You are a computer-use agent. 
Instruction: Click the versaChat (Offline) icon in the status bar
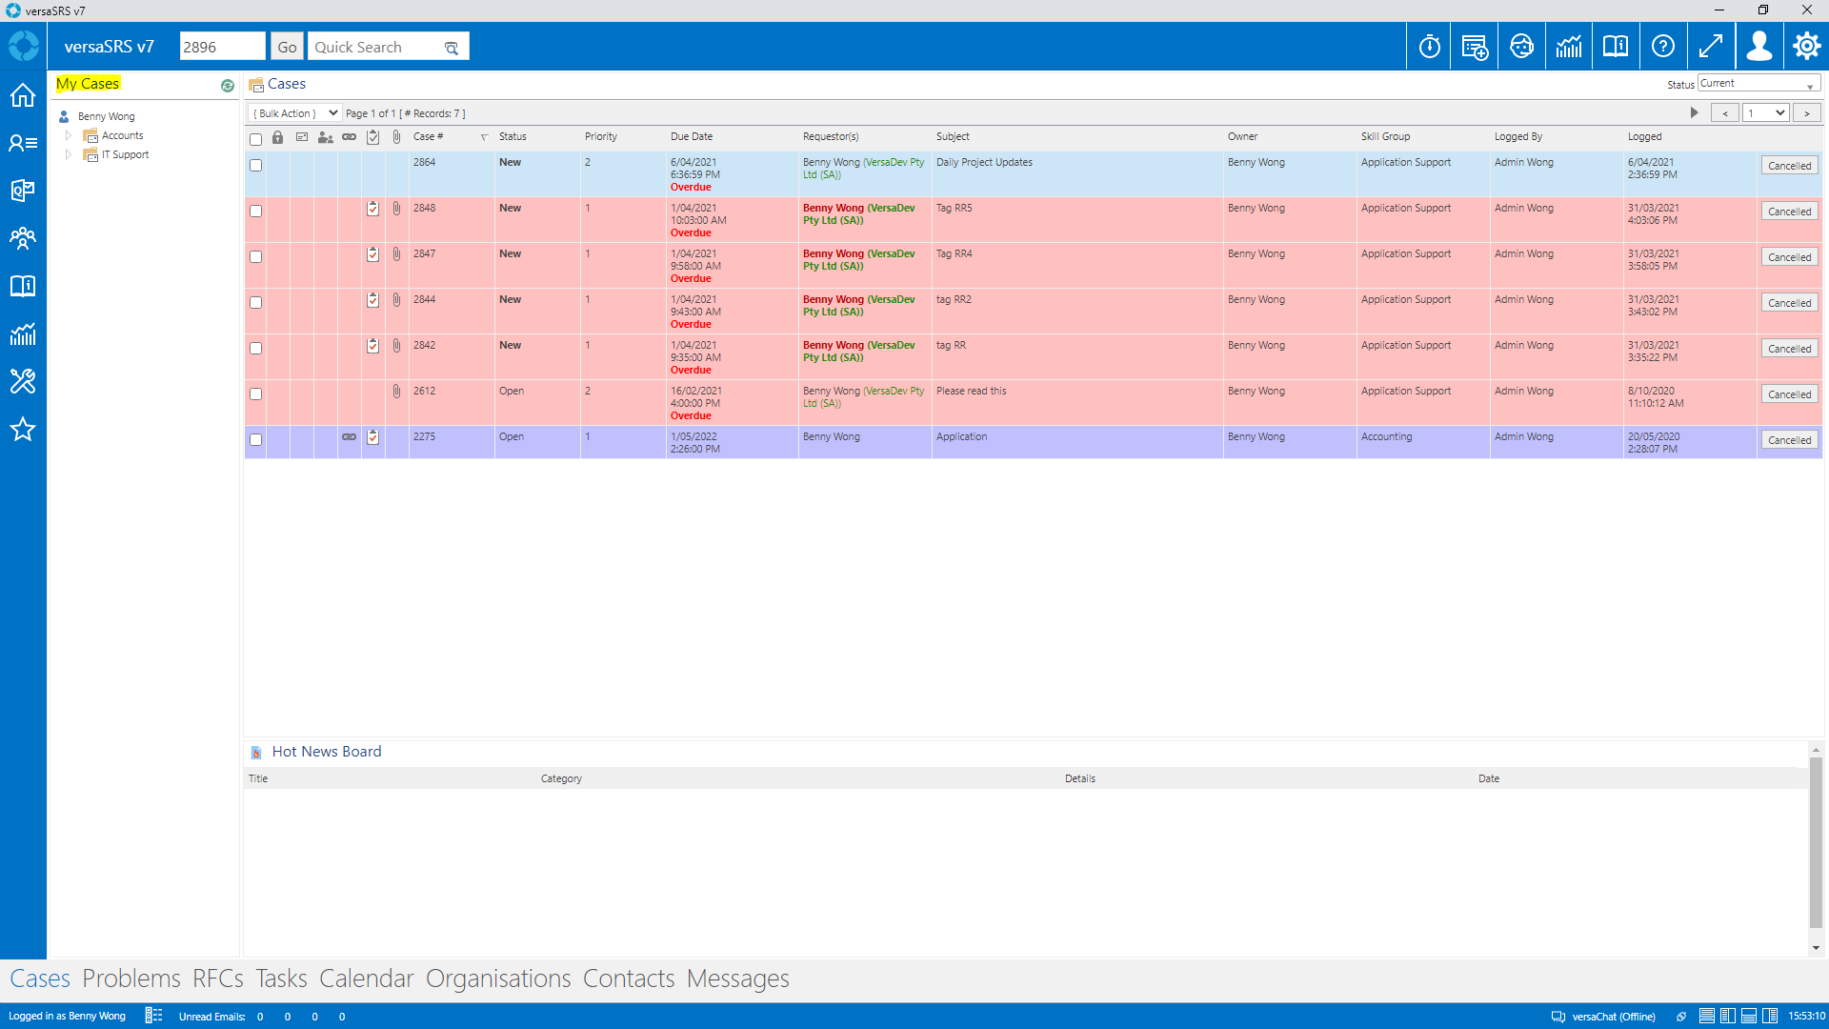pos(1558,1016)
